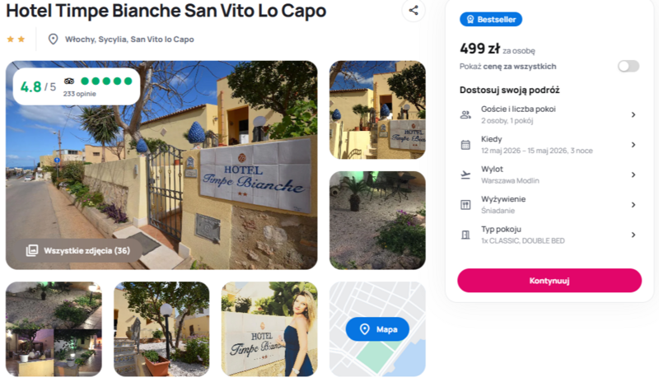Click the Tripadvisor owl rating icon
This screenshot has width=659, height=382.
69,82
